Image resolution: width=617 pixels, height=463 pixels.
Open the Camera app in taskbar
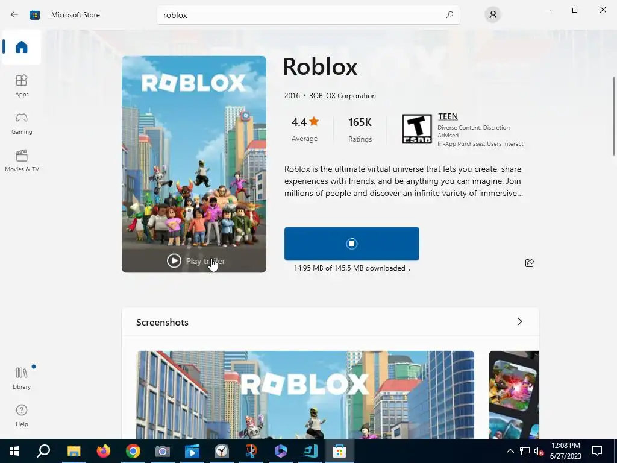[162, 451]
